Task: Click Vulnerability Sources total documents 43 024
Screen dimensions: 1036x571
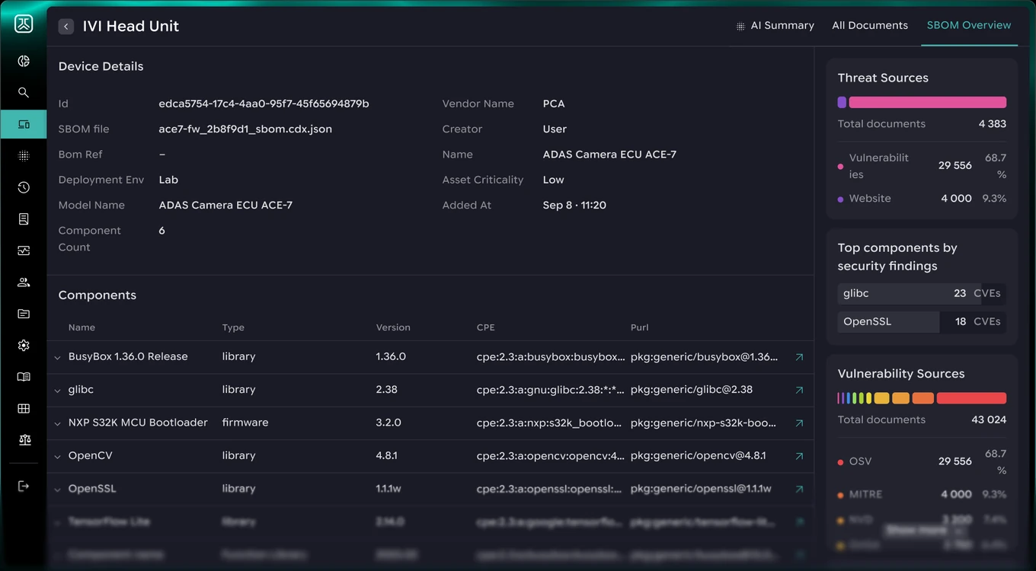Action: (x=989, y=420)
